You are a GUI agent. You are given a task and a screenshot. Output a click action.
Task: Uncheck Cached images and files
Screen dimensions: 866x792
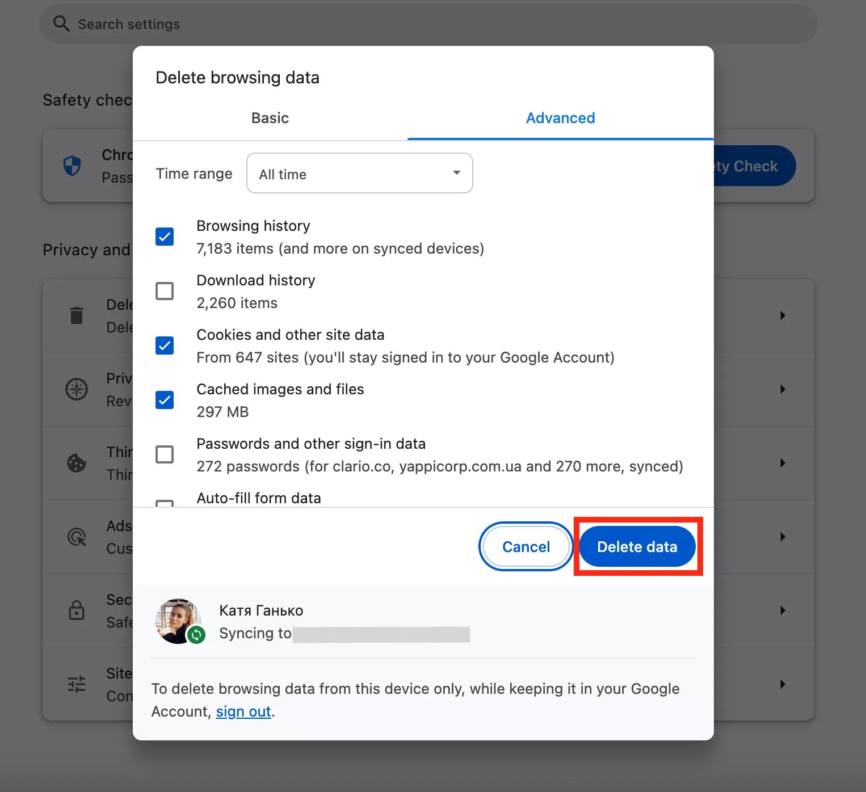(165, 400)
